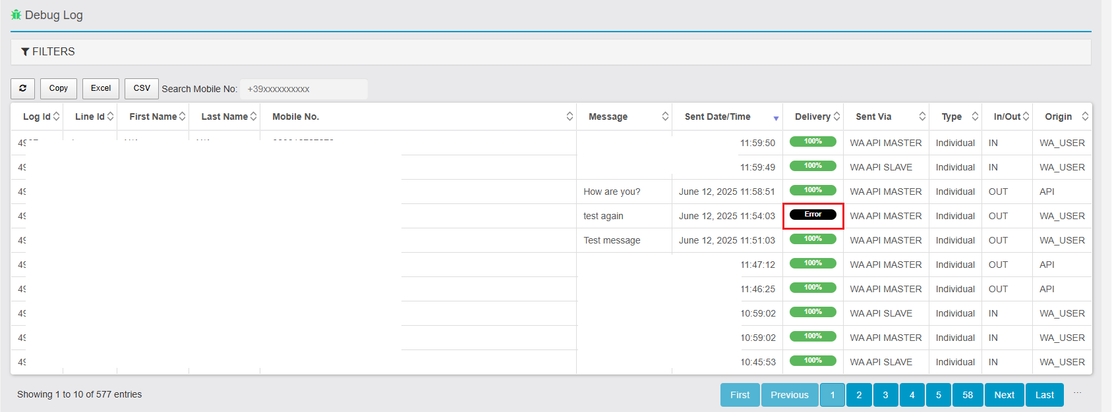Jump to page 58
Viewport: 1112px width, 412px height.
click(967, 395)
